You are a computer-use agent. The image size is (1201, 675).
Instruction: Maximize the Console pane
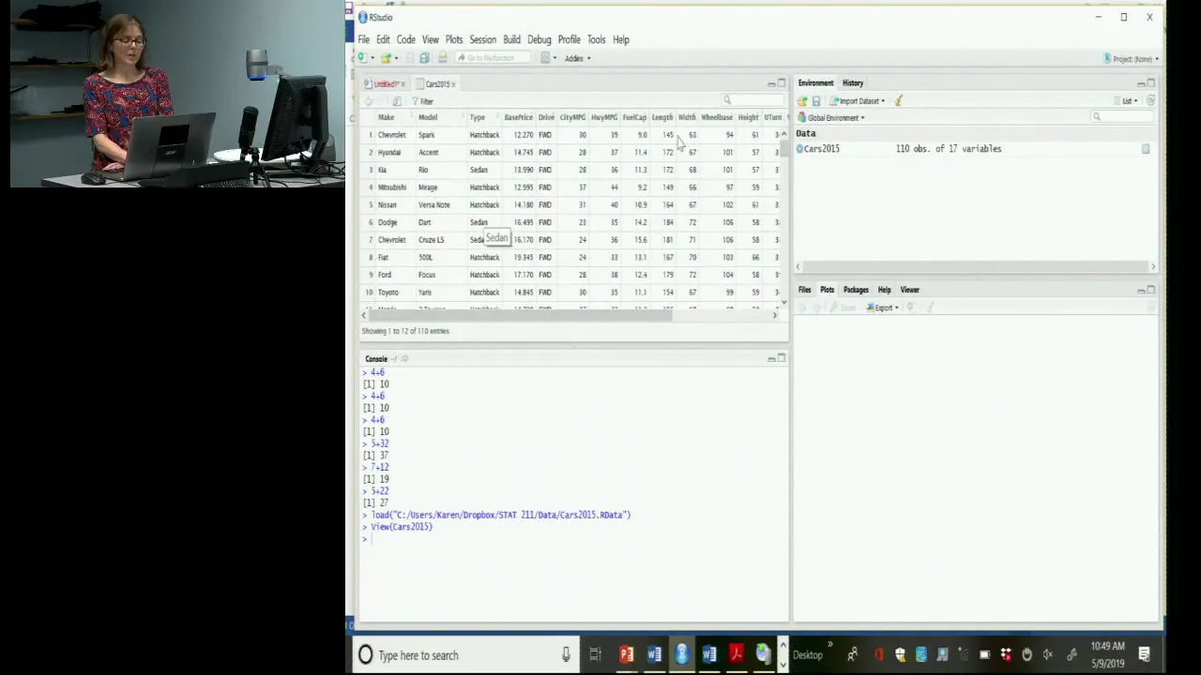tap(782, 358)
